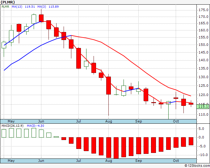
Task: Click the MACD:-4.30 value readout
Action: click(36, 126)
